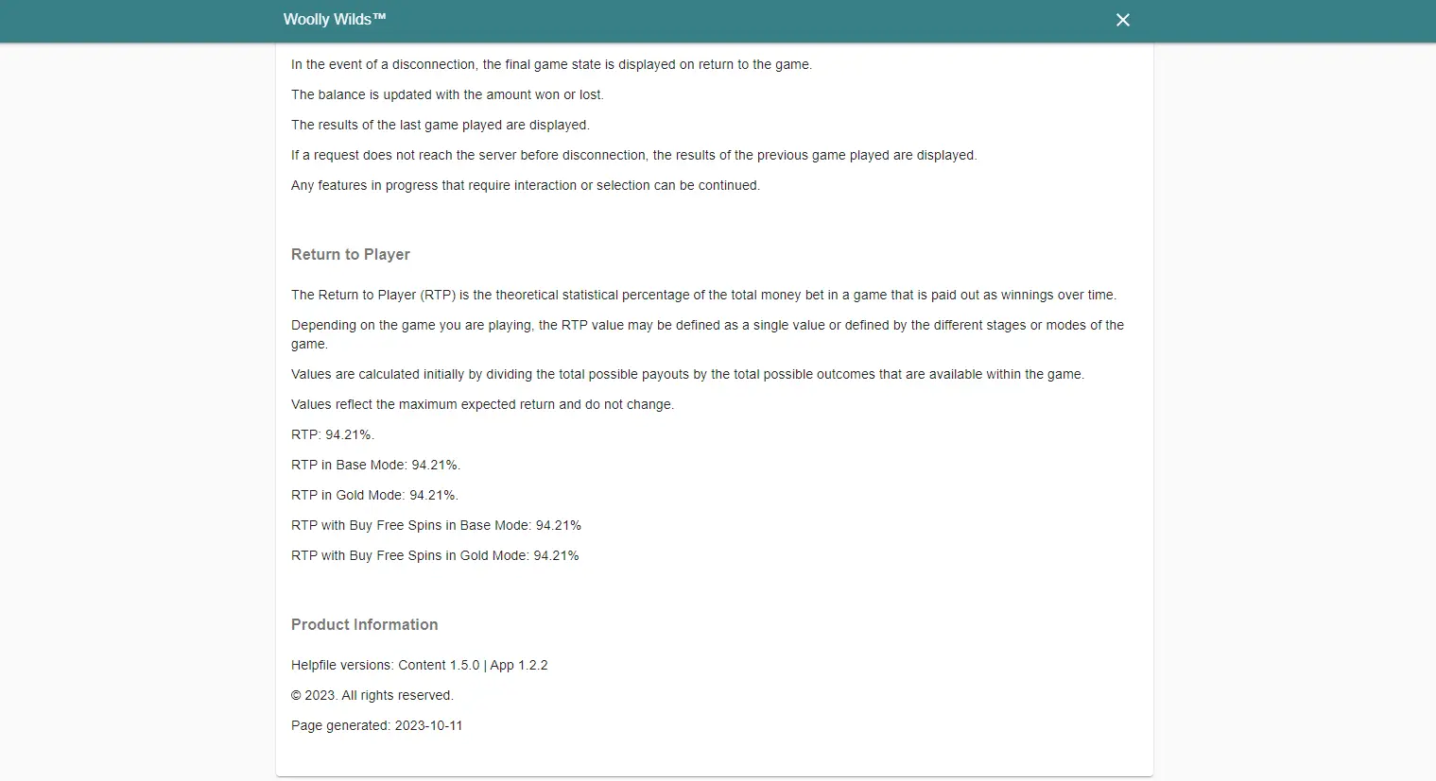Click the features in progress sentence
This screenshot has height=781, width=1436.
(x=526, y=185)
